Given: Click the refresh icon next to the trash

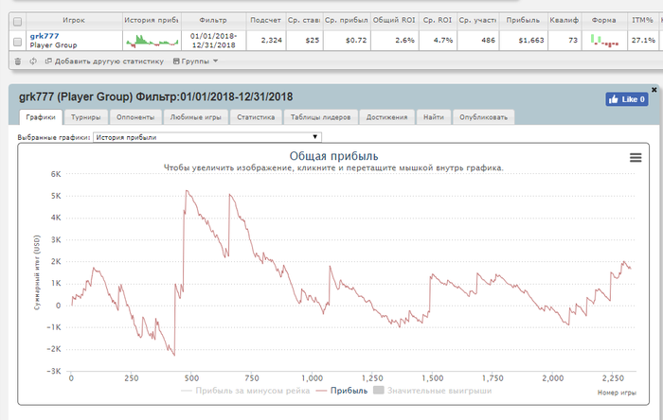Looking at the screenshot, I should point(33,61).
